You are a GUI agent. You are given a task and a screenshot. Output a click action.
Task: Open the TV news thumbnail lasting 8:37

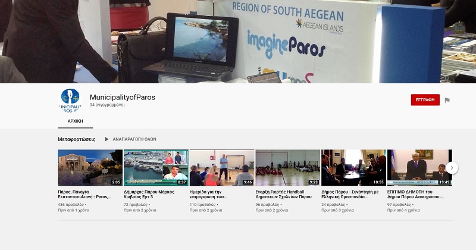click(156, 168)
